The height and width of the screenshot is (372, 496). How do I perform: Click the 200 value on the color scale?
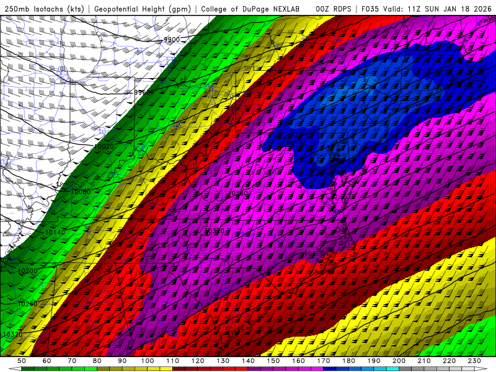(399, 361)
